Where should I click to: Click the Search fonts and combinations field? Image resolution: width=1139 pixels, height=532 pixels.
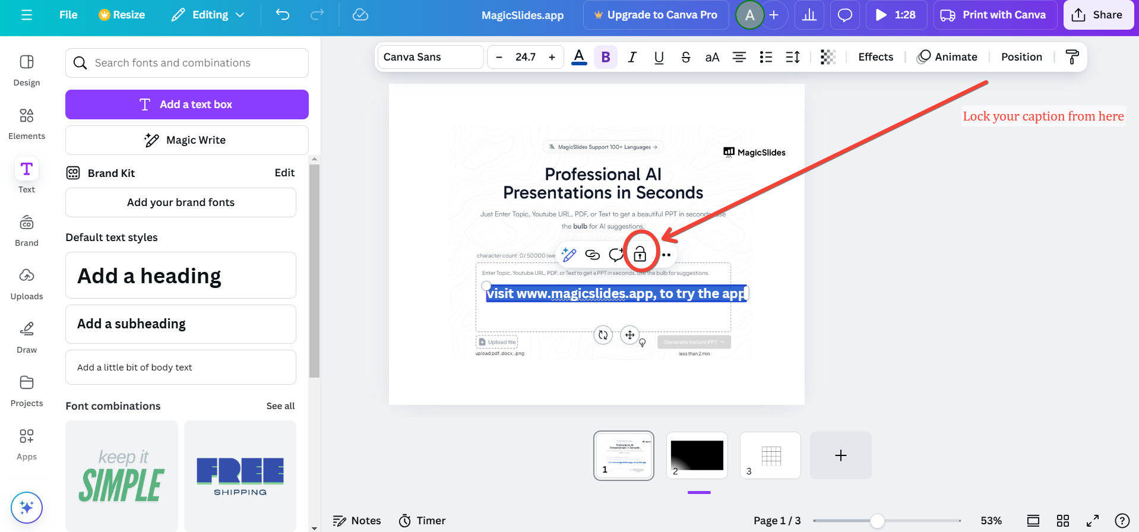click(x=187, y=63)
